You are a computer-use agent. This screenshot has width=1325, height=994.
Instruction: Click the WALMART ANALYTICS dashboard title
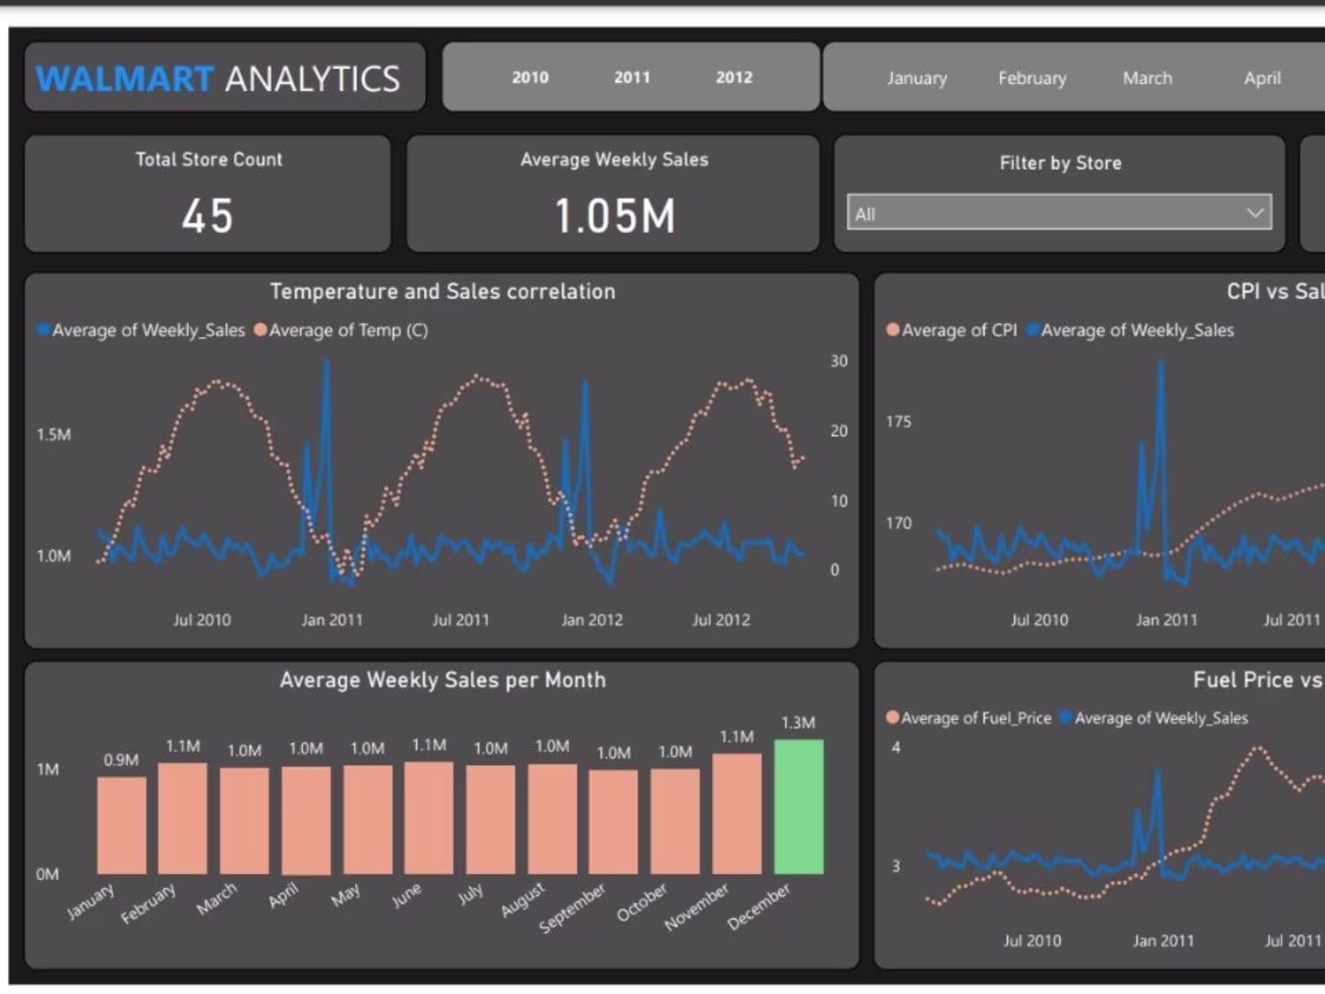pyautogui.click(x=218, y=79)
